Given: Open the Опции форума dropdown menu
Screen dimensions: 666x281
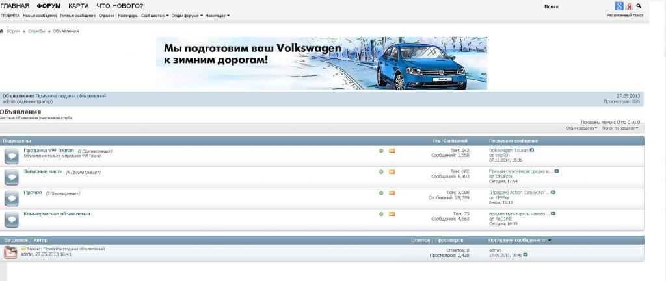Looking at the screenshot, I should tap(188, 16).
